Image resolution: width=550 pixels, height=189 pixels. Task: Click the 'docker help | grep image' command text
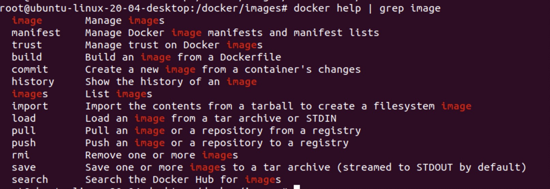[367, 8]
